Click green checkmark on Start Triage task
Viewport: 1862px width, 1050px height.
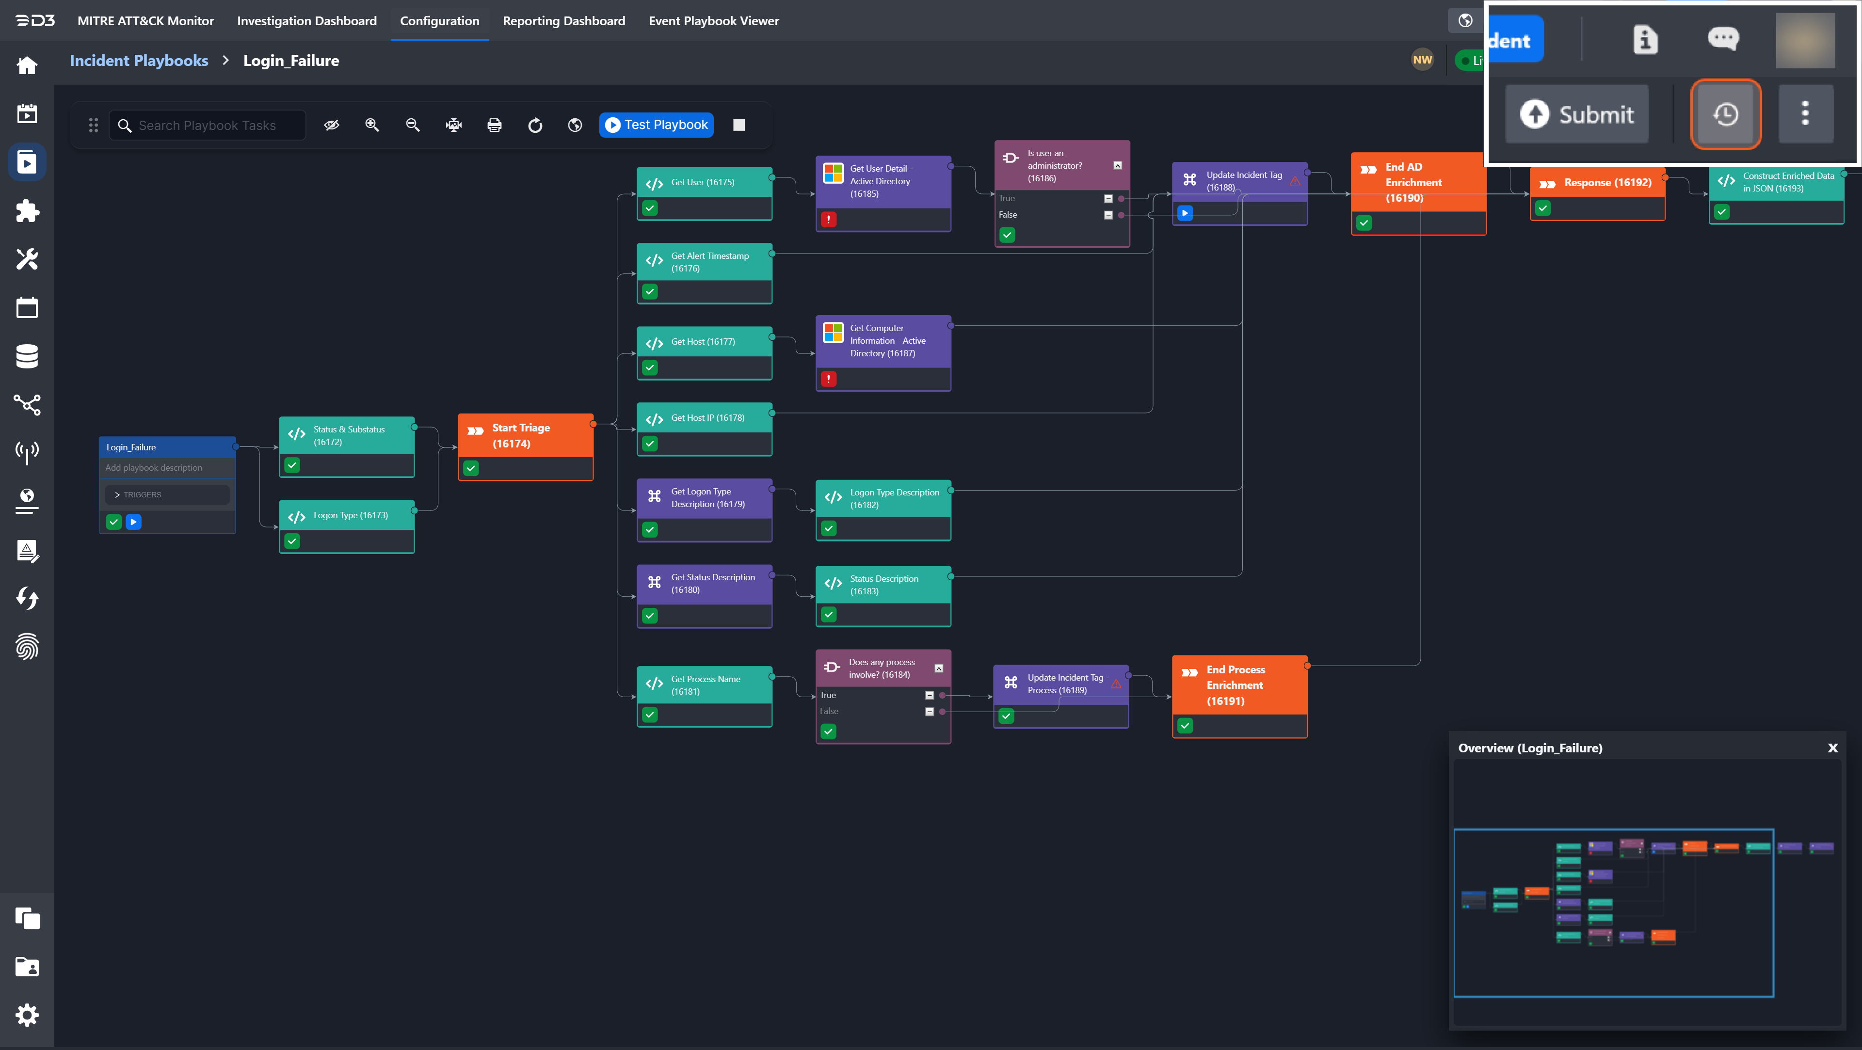point(471,468)
